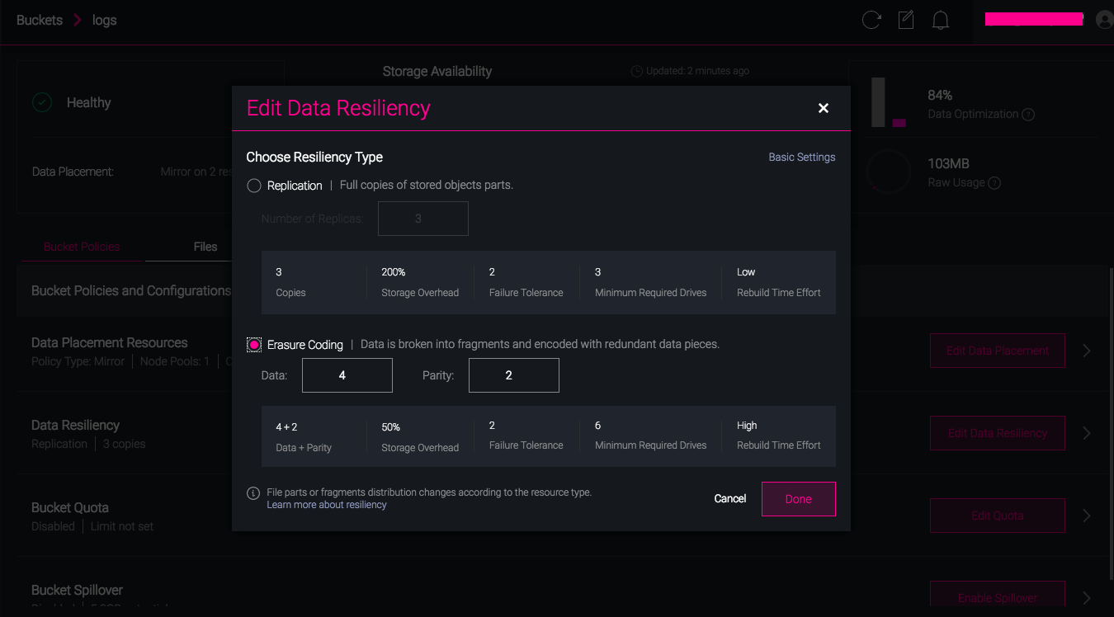
Task: Click inside the Parity input field
Action: tap(513, 374)
